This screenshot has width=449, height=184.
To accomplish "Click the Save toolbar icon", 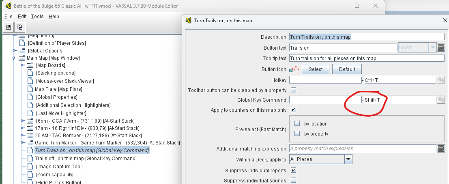I will tap(8, 27).
